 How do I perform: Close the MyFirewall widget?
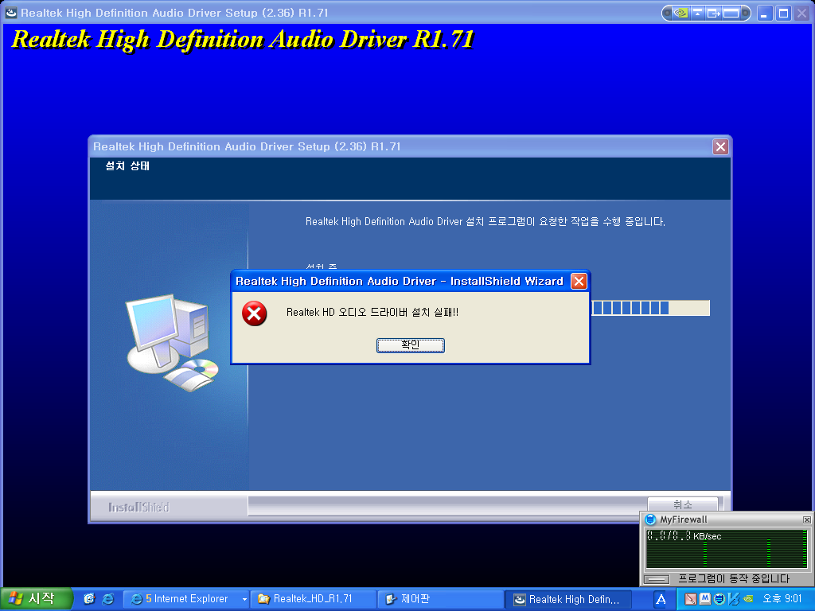click(806, 520)
